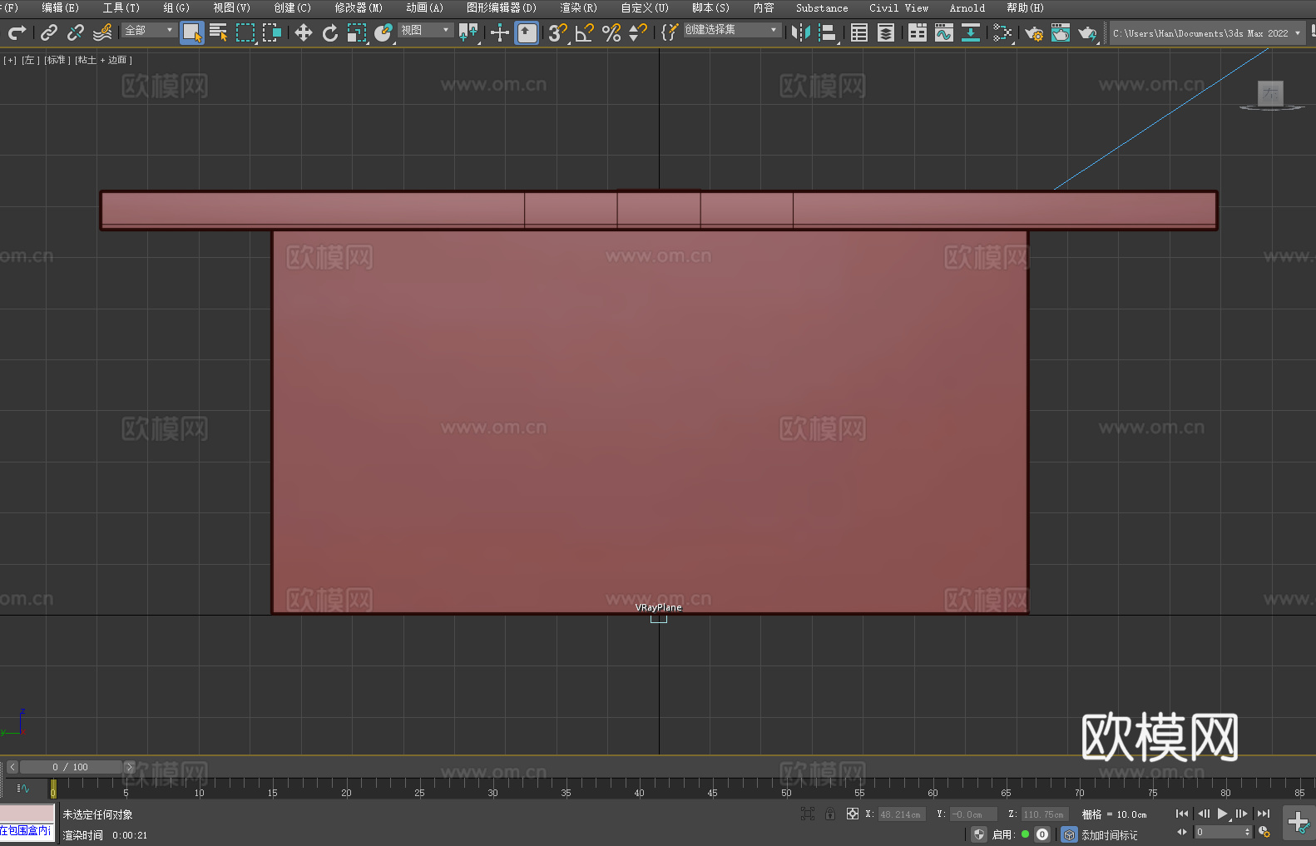The height and width of the screenshot is (846, 1316).
Task: Open the Material Editor flyout icon
Action: [x=1002, y=32]
